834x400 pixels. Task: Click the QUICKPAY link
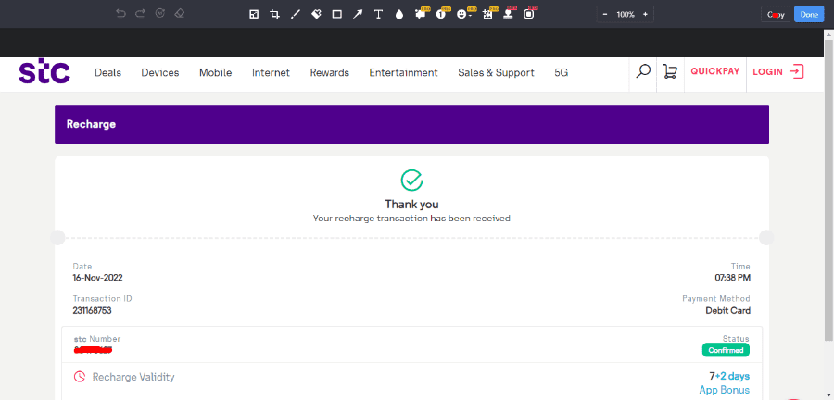pyautogui.click(x=714, y=72)
